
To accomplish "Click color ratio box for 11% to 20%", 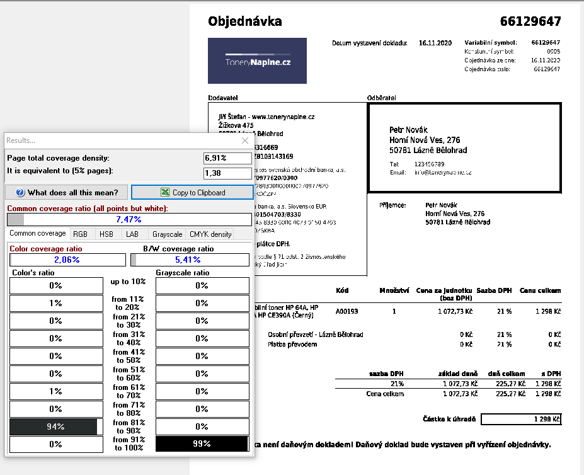I will click(56, 303).
